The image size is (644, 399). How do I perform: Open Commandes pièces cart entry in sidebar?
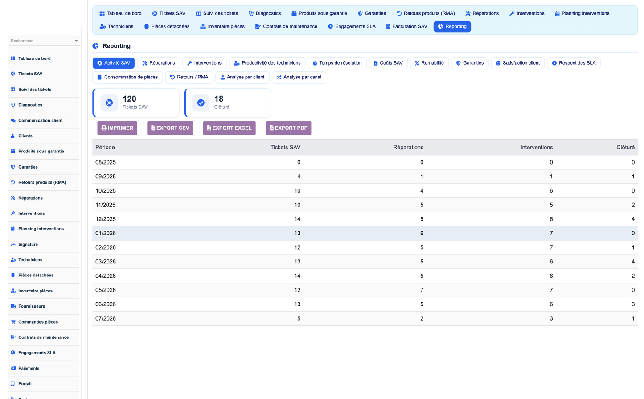pyautogui.click(x=38, y=322)
